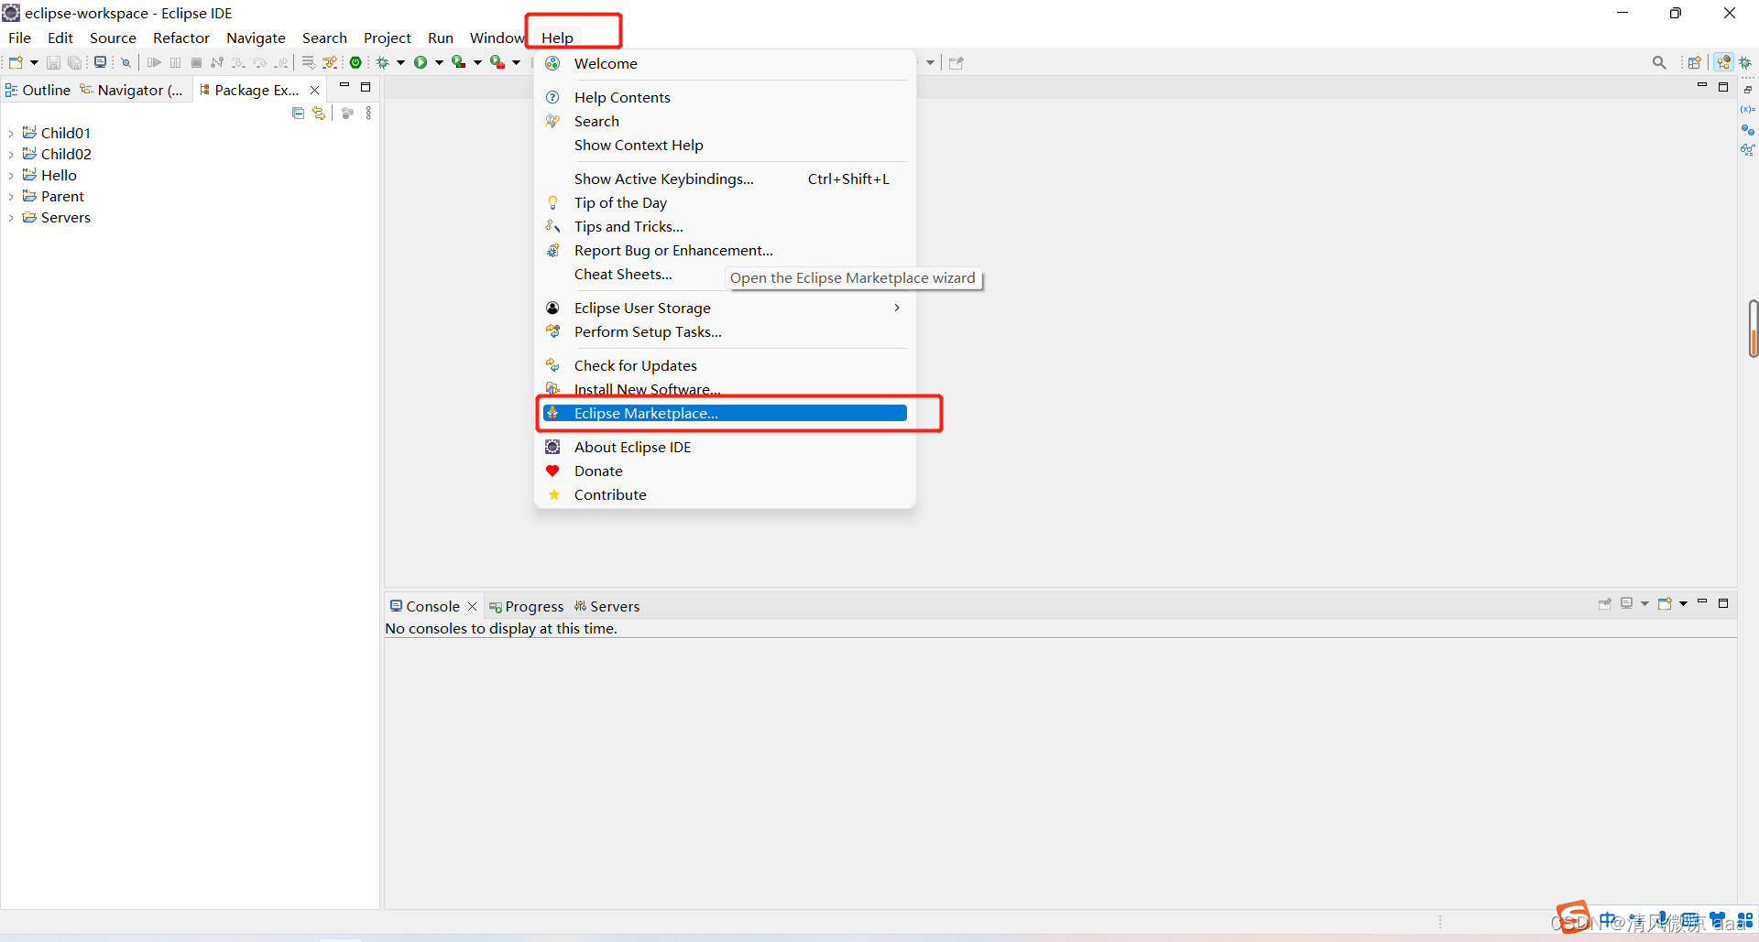
Task: Click Collapse All in Package Explorer
Action: coord(298,114)
